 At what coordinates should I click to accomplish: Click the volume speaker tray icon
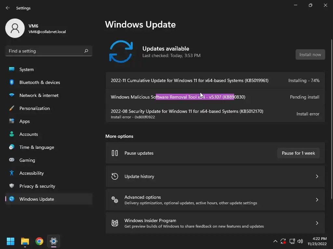pyautogui.click(x=300, y=241)
